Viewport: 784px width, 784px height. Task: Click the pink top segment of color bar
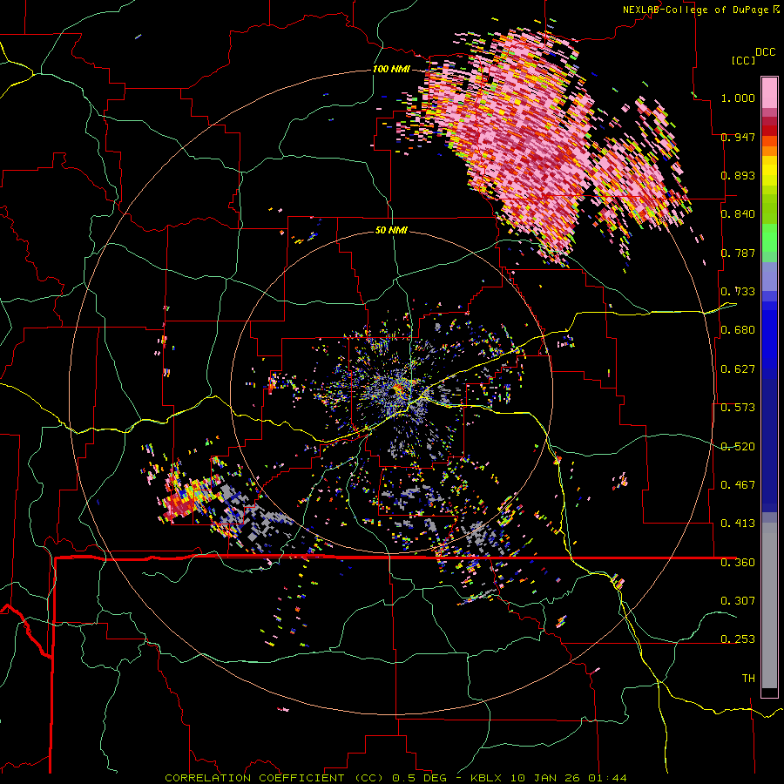(x=769, y=92)
